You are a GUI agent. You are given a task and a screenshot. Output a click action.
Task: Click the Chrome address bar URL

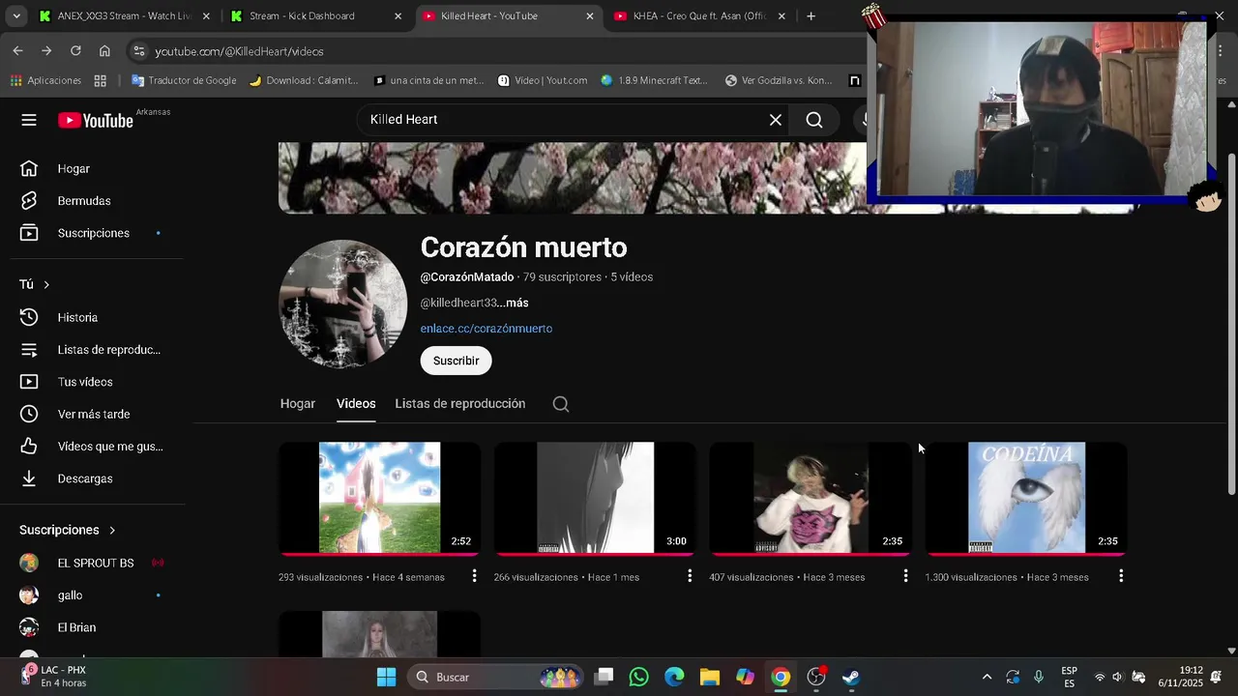pos(239,51)
